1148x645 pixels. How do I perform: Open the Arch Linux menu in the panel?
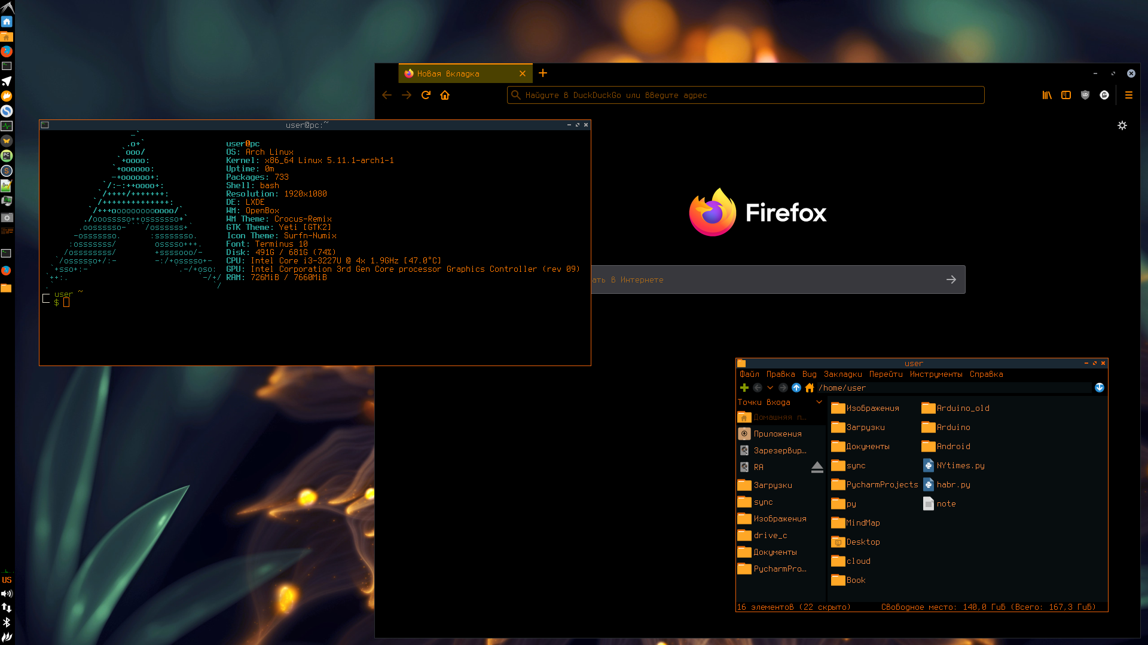click(x=7, y=7)
